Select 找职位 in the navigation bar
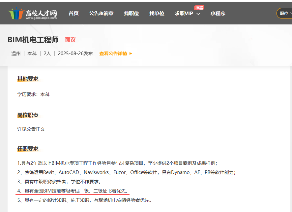The height and width of the screenshot is (212, 292). (x=131, y=14)
